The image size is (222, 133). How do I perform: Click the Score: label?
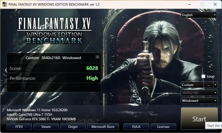(16, 69)
